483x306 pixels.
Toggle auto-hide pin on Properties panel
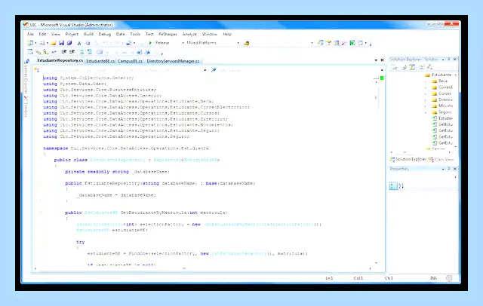[449, 169]
